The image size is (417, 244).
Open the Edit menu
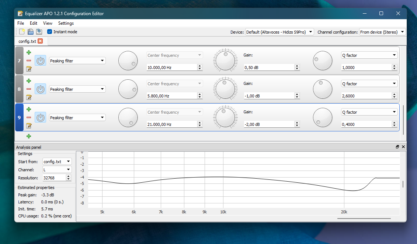pos(34,23)
